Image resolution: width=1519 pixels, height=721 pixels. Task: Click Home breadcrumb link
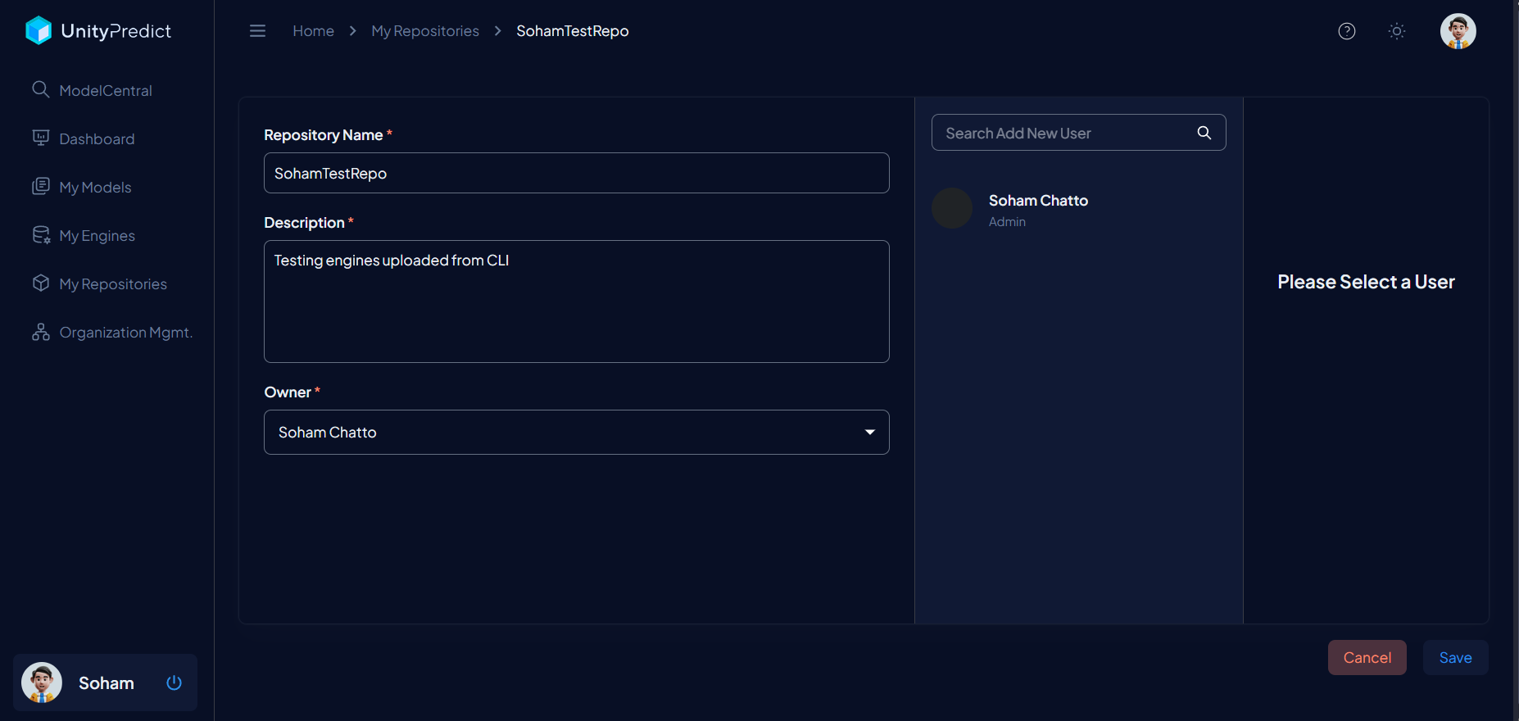click(313, 31)
